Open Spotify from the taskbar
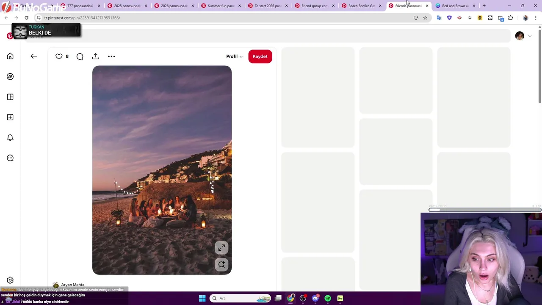This screenshot has width=542, height=305. coord(328,298)
